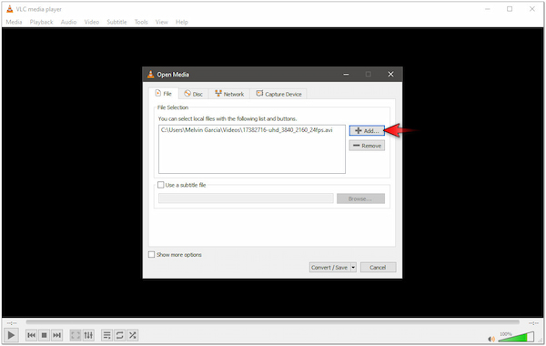Open the Subtitle menu
Image resolution: width=546 pixels, height=346 pixels.
[116, 22]
